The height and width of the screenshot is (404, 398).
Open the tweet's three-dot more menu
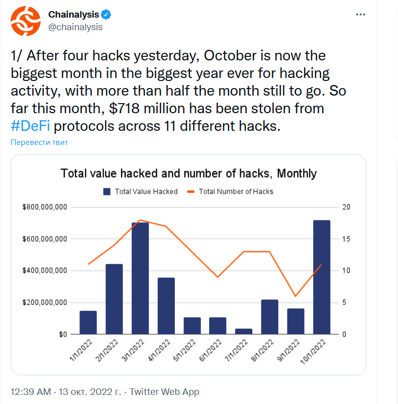click(x=360, y=15)
